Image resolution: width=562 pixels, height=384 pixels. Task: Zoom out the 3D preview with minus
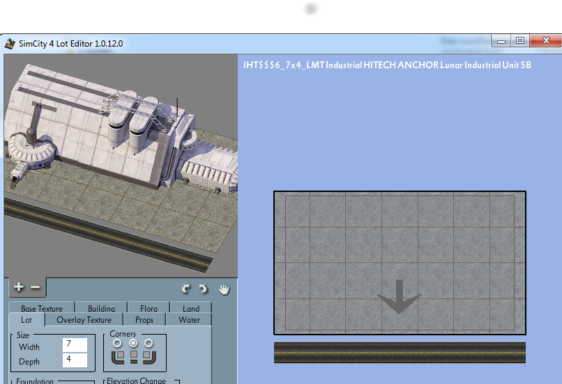[x=36, y=287]
